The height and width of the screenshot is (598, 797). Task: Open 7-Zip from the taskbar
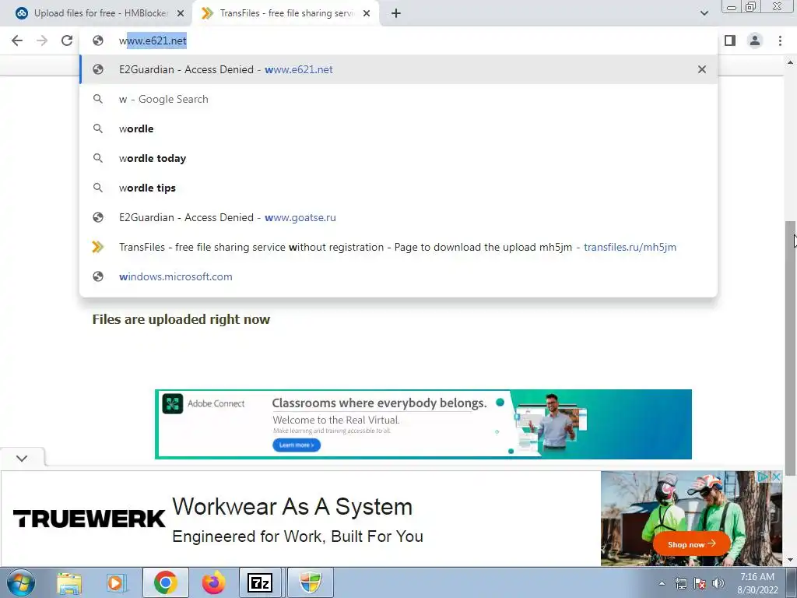[x=260, y=582]
